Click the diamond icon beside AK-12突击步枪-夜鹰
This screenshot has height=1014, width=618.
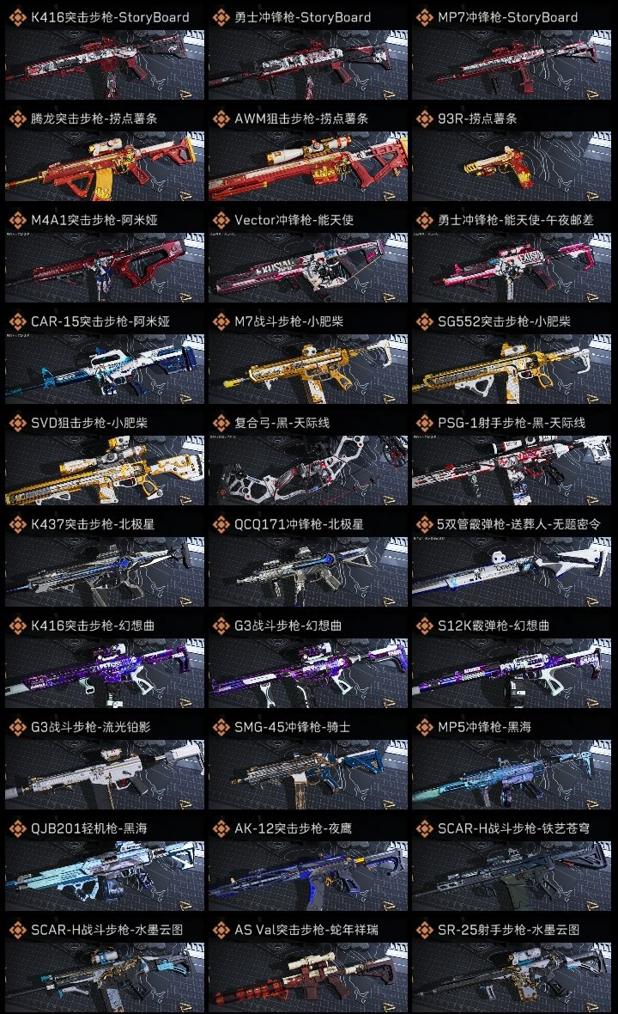click(221, 828)
